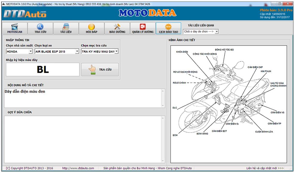Click the copyright DTDAUTO 2013 - 2016 status text
This screenshot has width=295, height=173.
click(29, 168)
